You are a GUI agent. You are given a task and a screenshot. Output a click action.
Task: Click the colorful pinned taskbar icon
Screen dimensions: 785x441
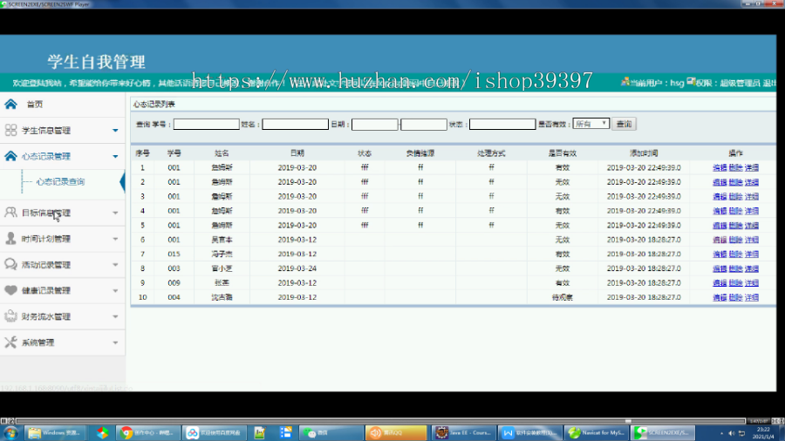click(102, 433)
